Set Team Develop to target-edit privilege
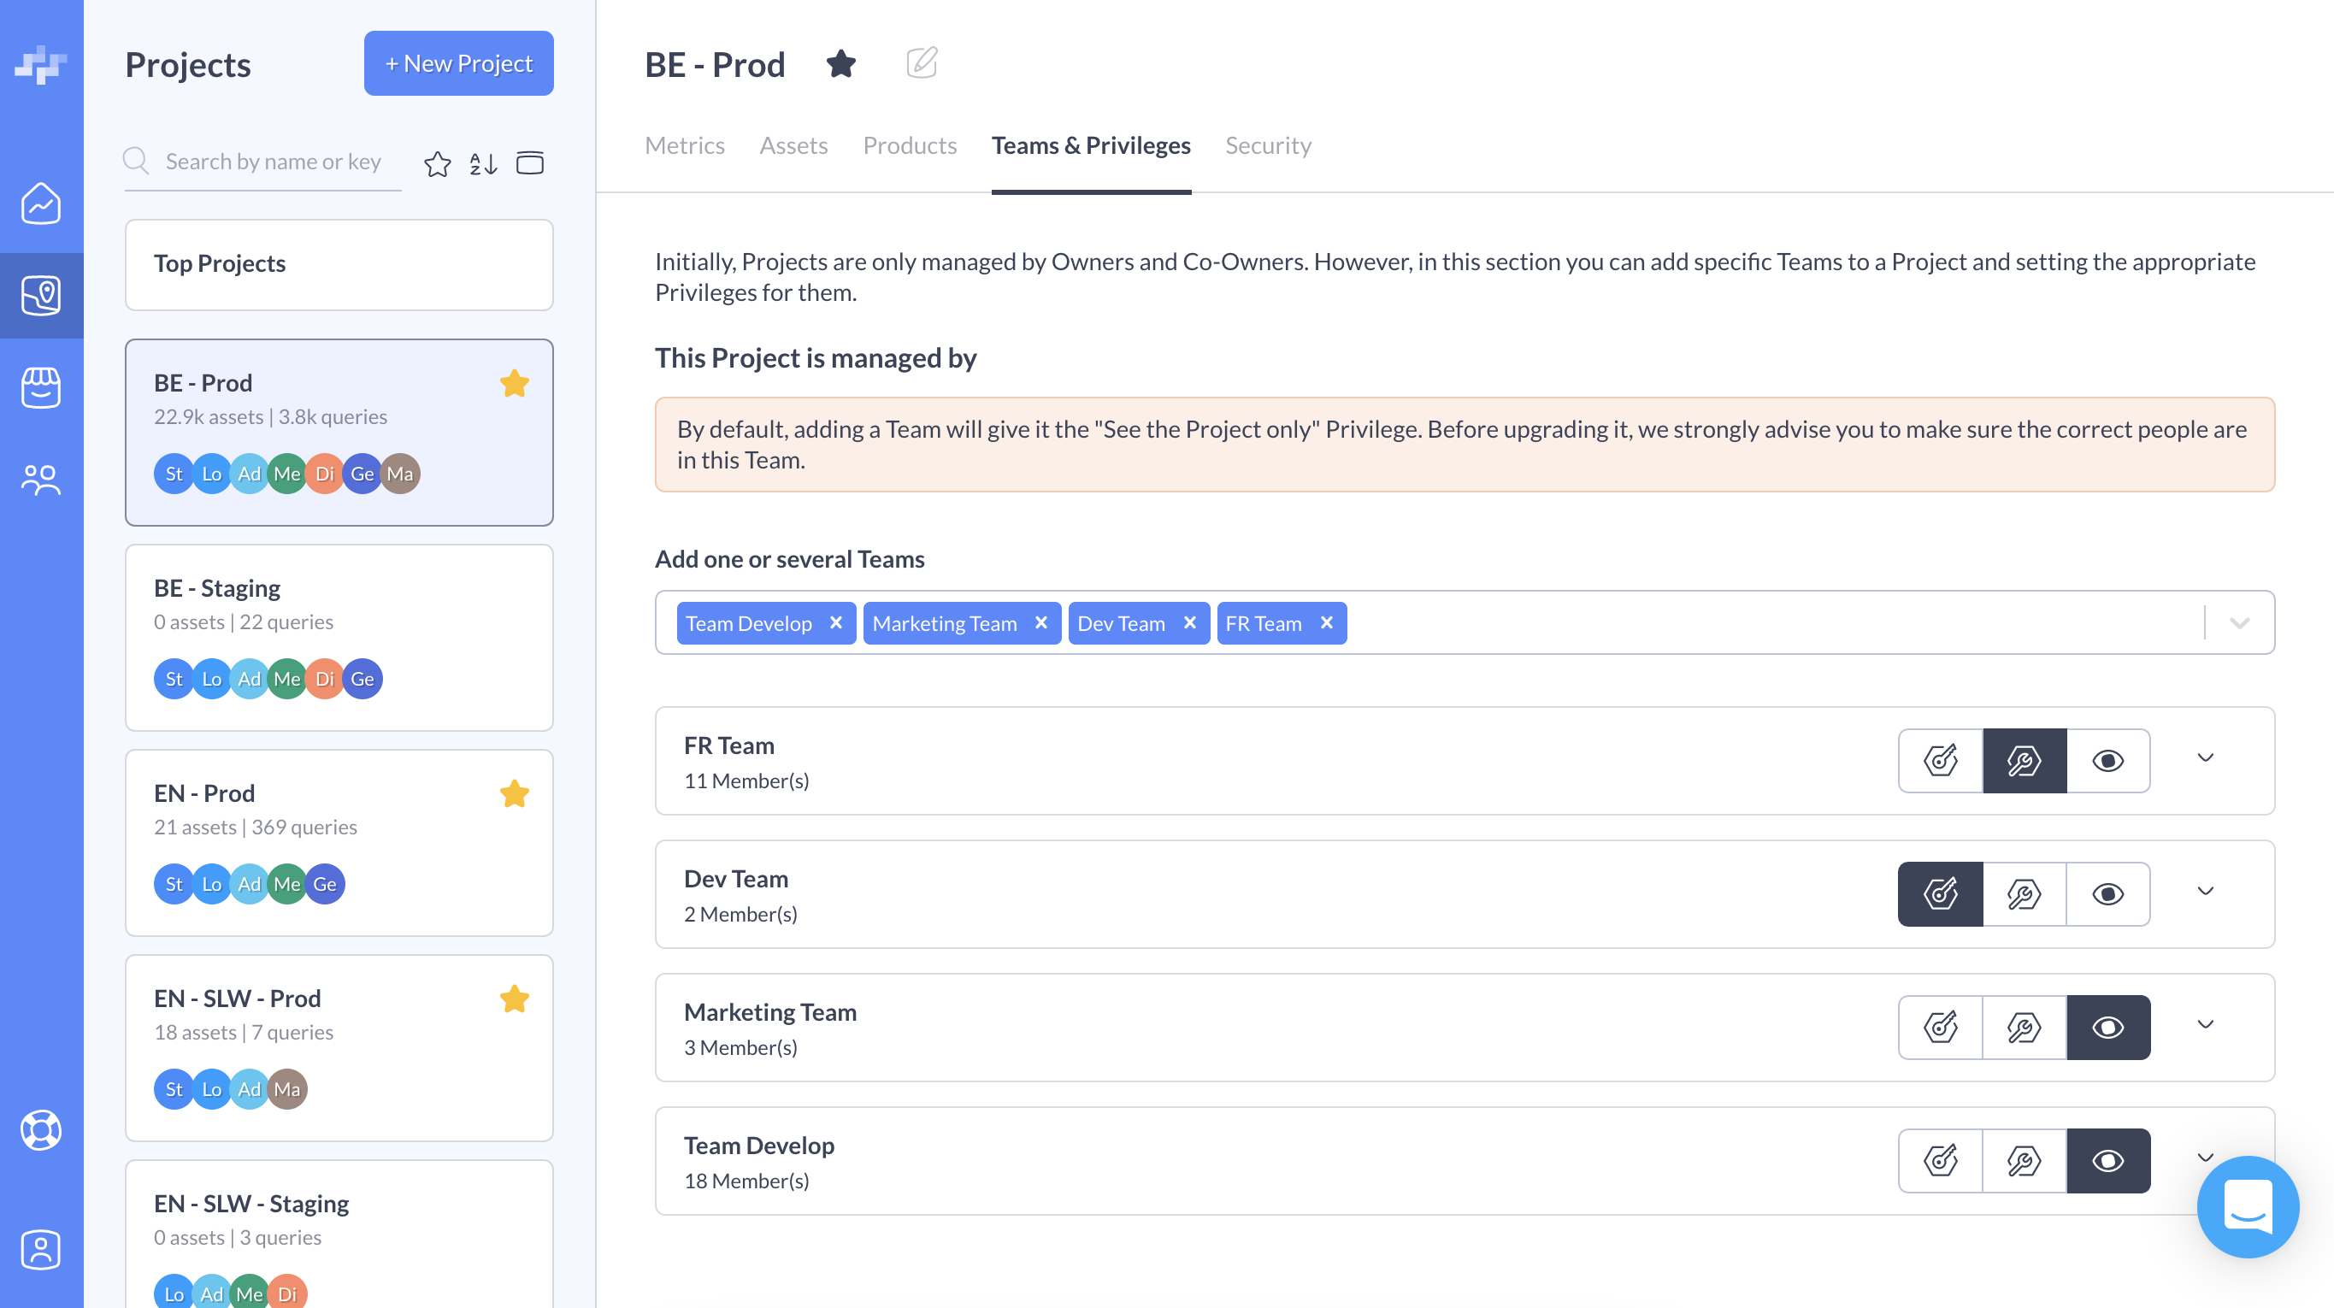 1941,1160
